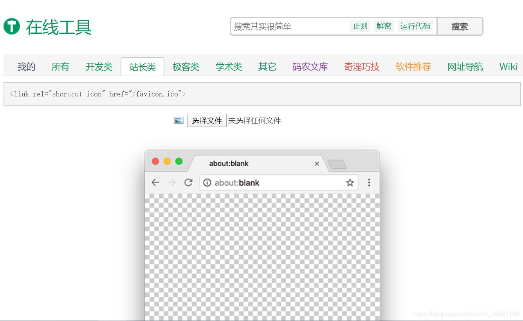Screen dimensions: 523x321
Task: Click the page info icon beside about:blank
Action: tap(207, 182)
